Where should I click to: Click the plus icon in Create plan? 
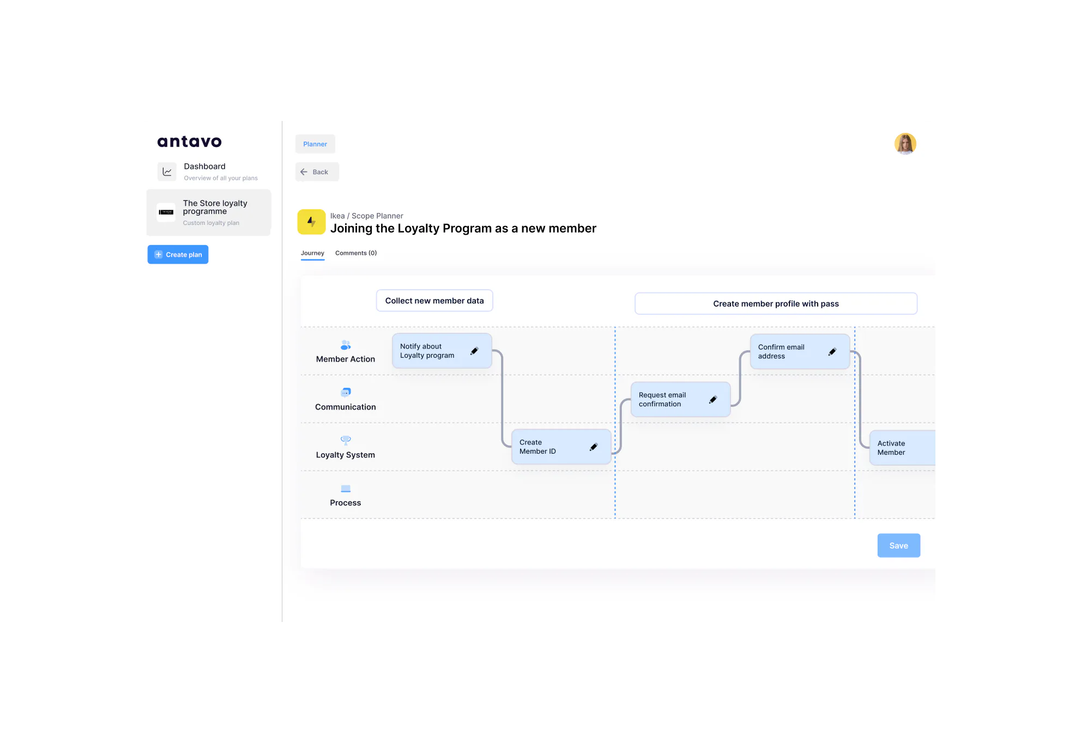pos(159,254)
